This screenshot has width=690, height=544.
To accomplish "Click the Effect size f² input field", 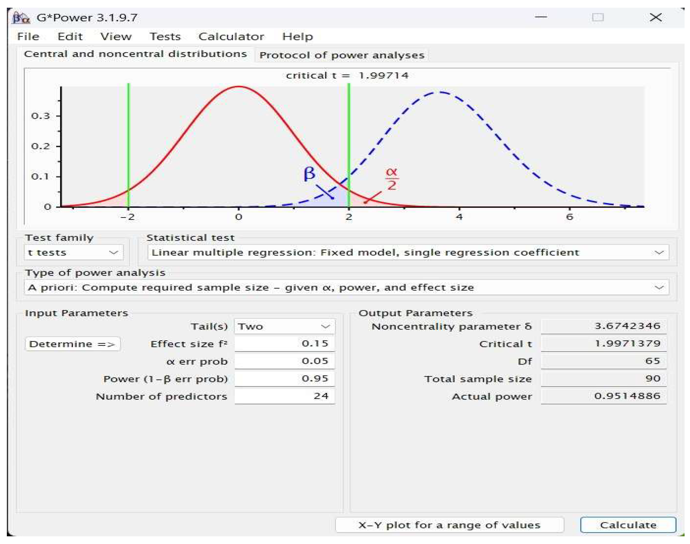I will (284, 344).
